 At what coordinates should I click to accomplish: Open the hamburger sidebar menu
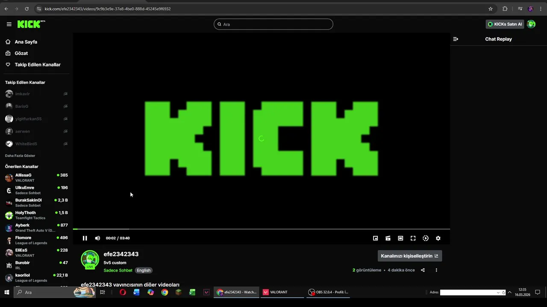point(9,24)
